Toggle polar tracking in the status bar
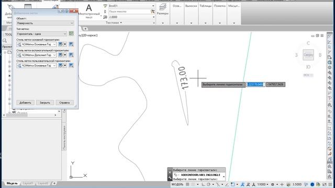The height and width of the screenshot is (188, 335). [x=208, y=184]
